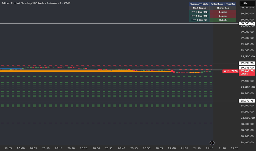The image size is (256, 151).
Task: Select the 29,285.00 horizontal line price label
Action: click(247, 68)
